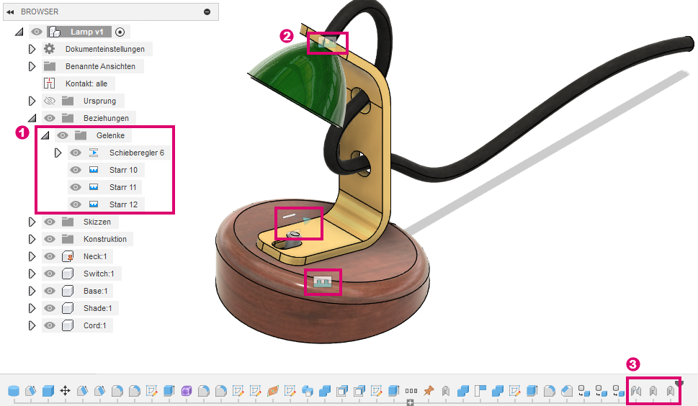Select the Shade:1 label
This screenshot has height=406, width=698.
point(97,308)
